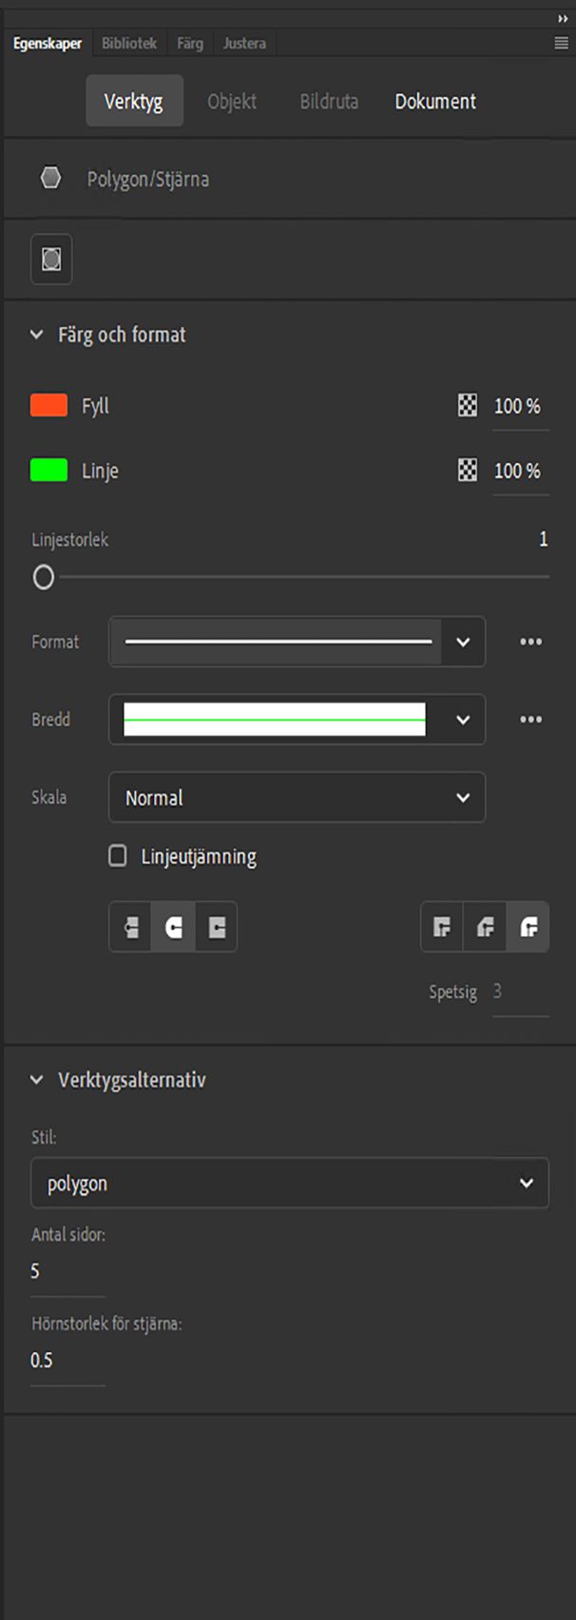Click the transparency icon beside Linje
576x1620 pixels.
[x=467, y=471]
